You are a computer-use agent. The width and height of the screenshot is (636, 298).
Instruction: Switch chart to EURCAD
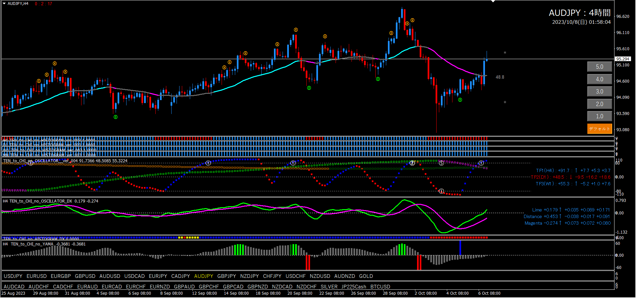click(112, 287)
